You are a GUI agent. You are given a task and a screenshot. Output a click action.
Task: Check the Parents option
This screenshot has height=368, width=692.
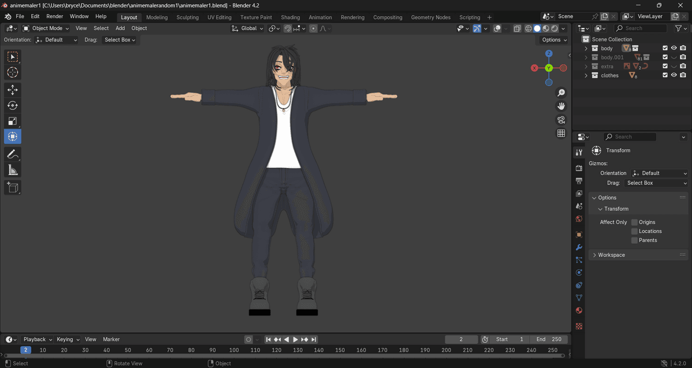(634, 241)
